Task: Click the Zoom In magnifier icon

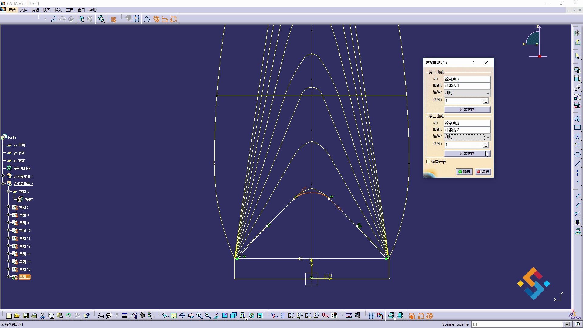Action: coord(199,316)
